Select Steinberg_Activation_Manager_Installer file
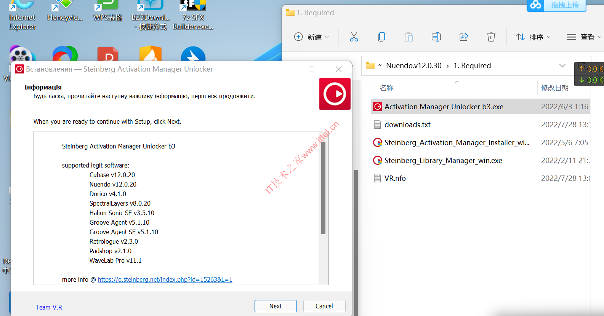 tap(480, 142)
